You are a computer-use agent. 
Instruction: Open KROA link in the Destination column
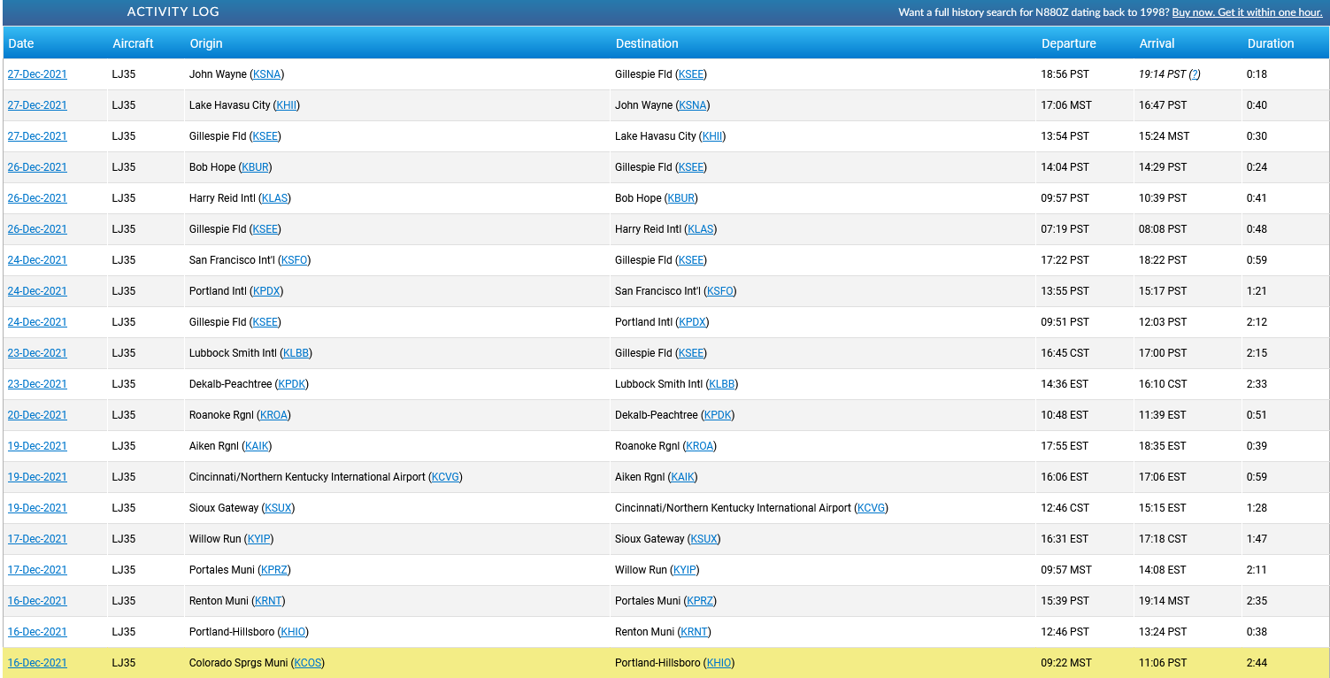699,446
